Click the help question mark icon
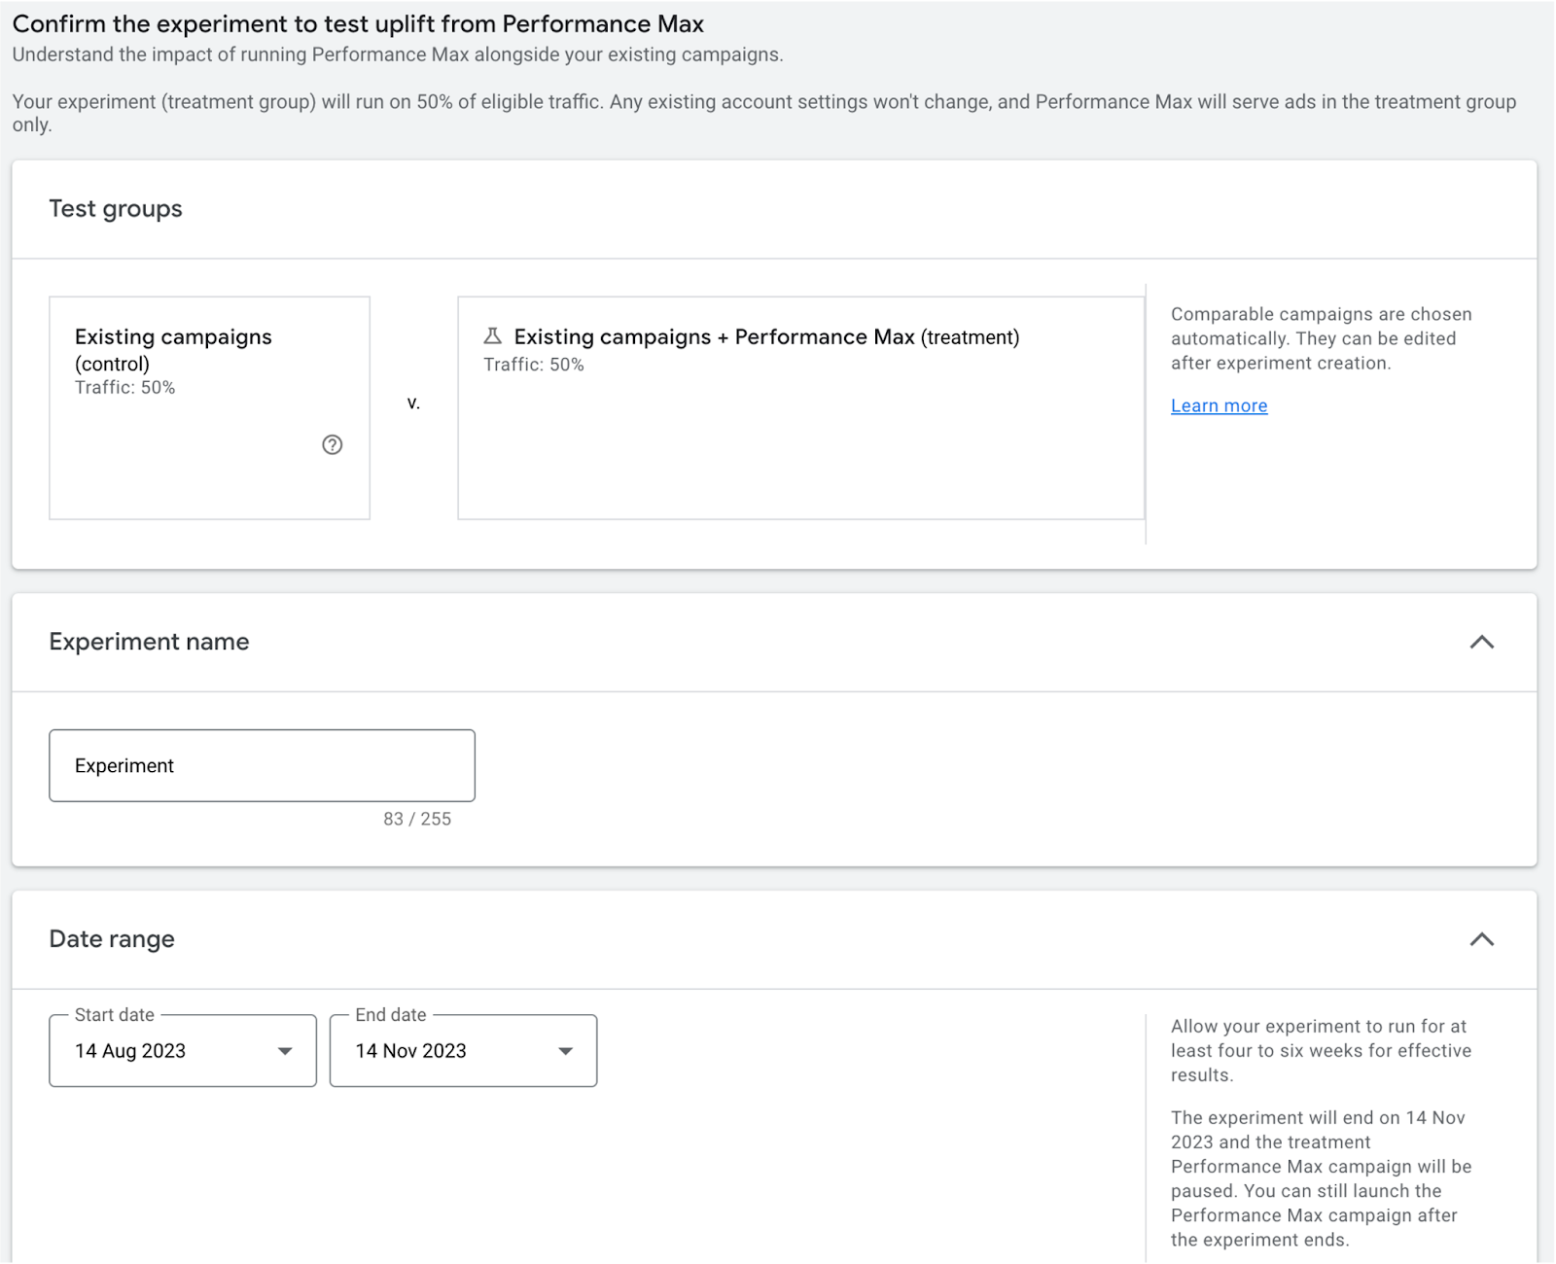 pyautogui.click(x=333, y=445)
